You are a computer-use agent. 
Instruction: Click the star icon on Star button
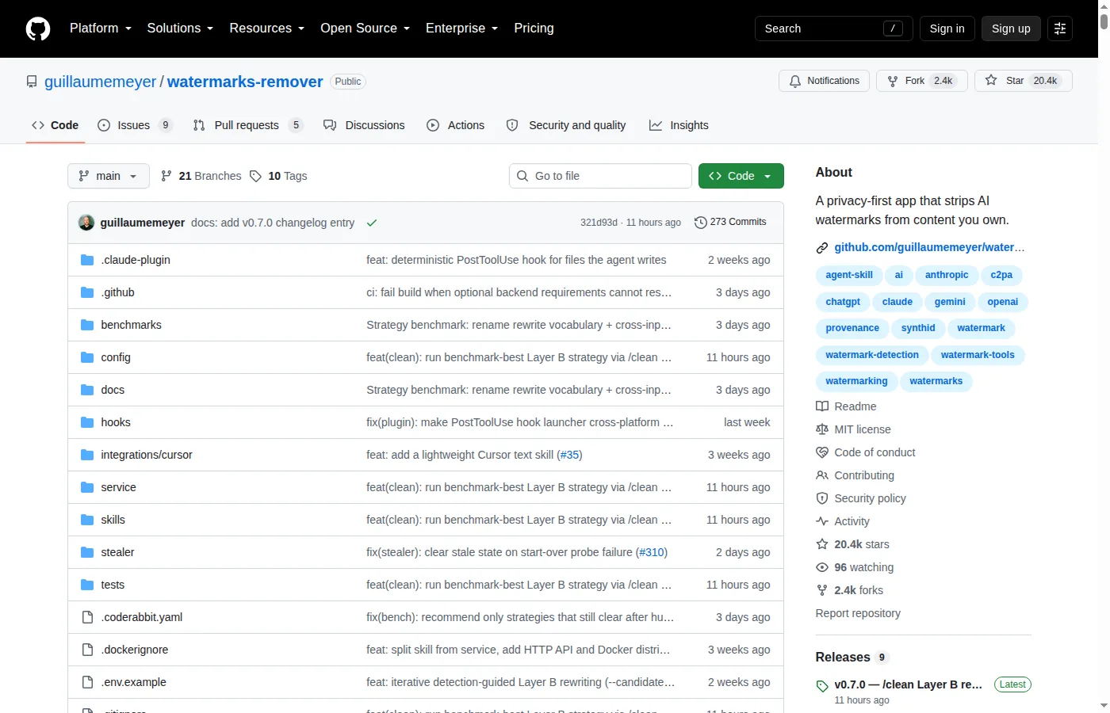coord(991,81)
